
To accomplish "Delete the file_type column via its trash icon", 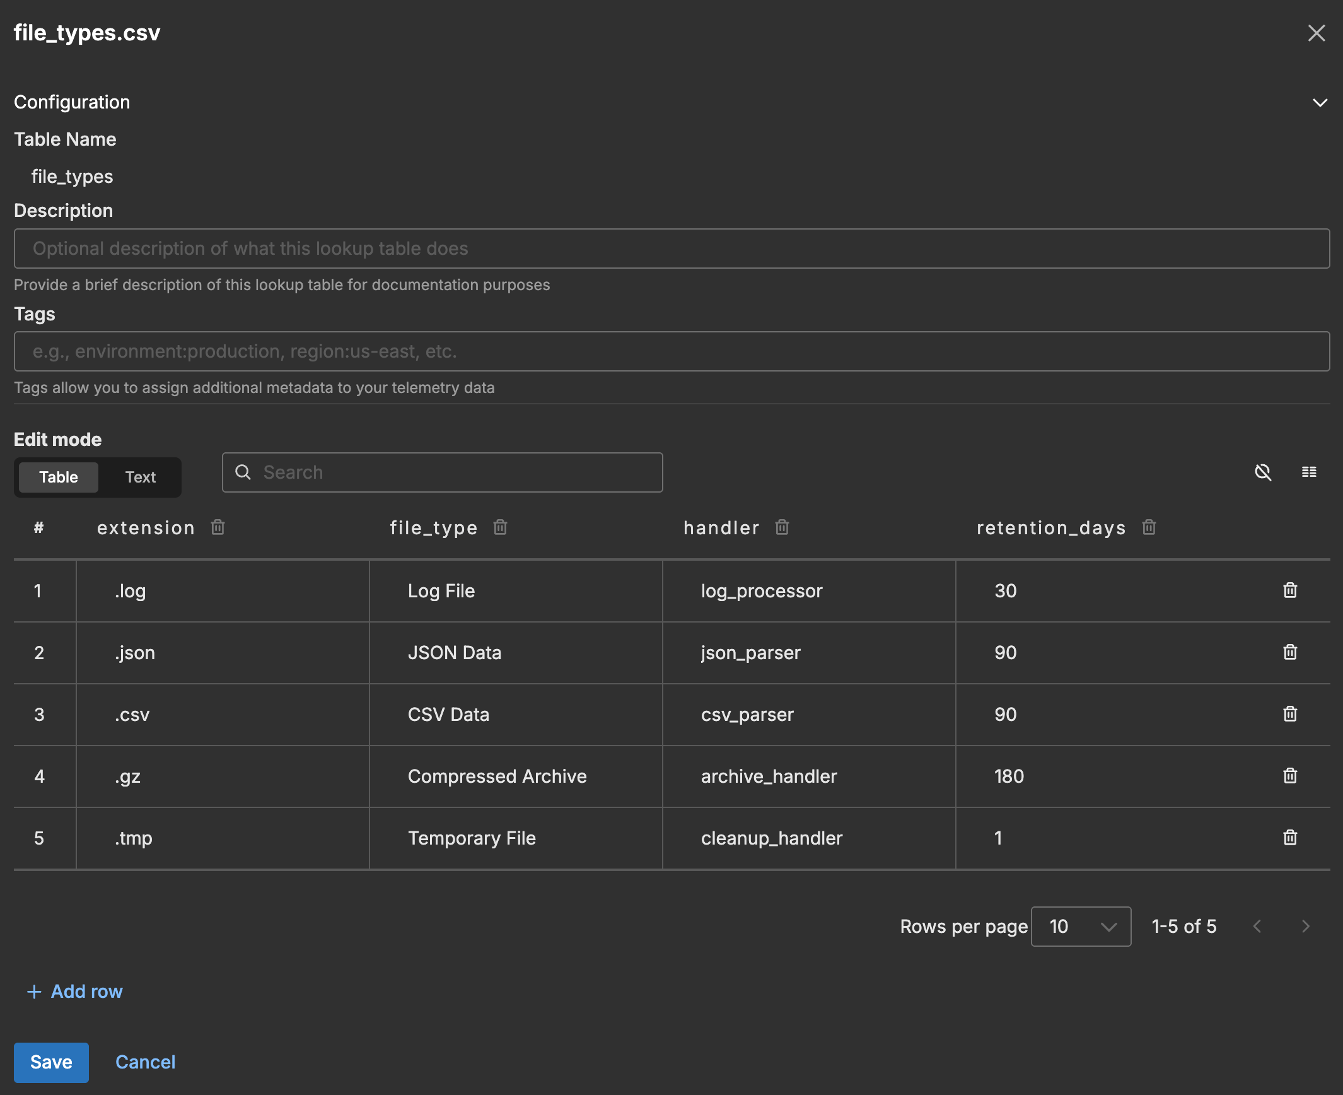I will coord(500,527).
